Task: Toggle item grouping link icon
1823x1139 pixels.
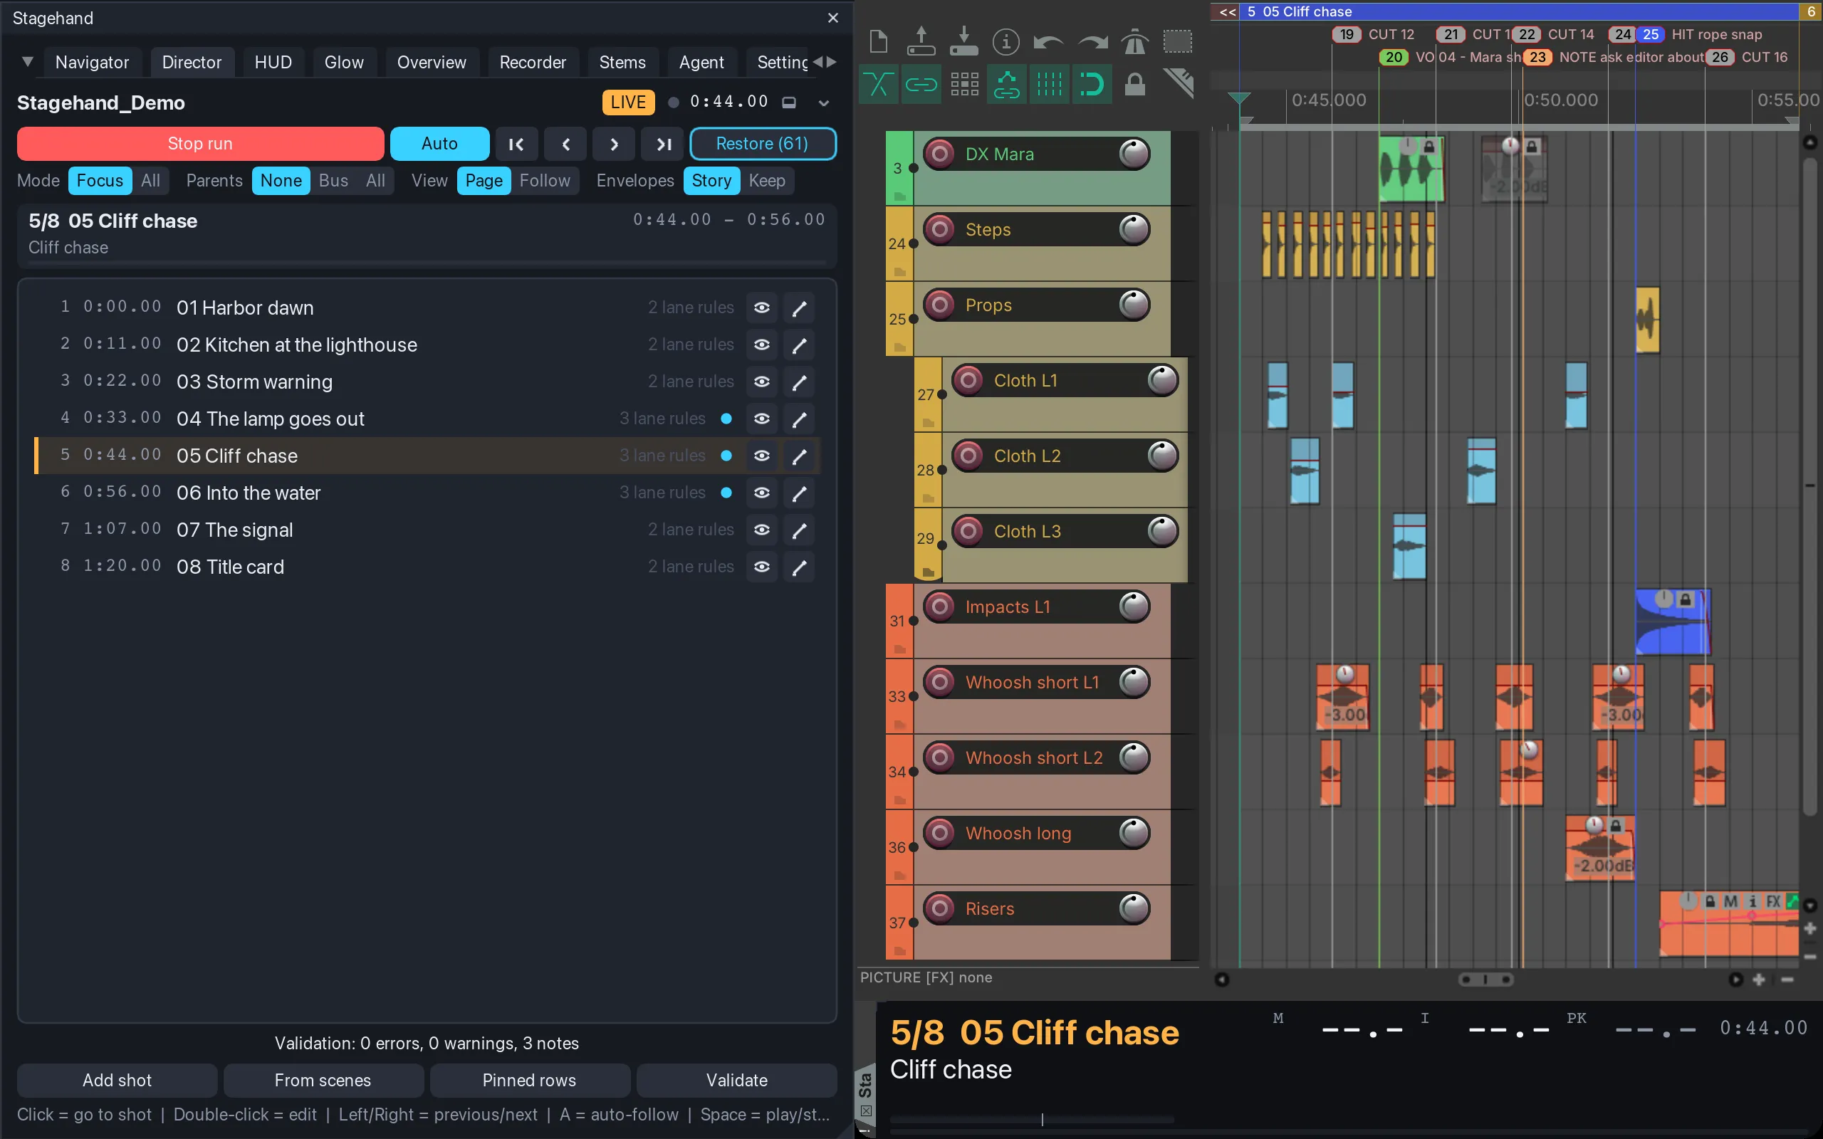Action: tap(921, 85)
